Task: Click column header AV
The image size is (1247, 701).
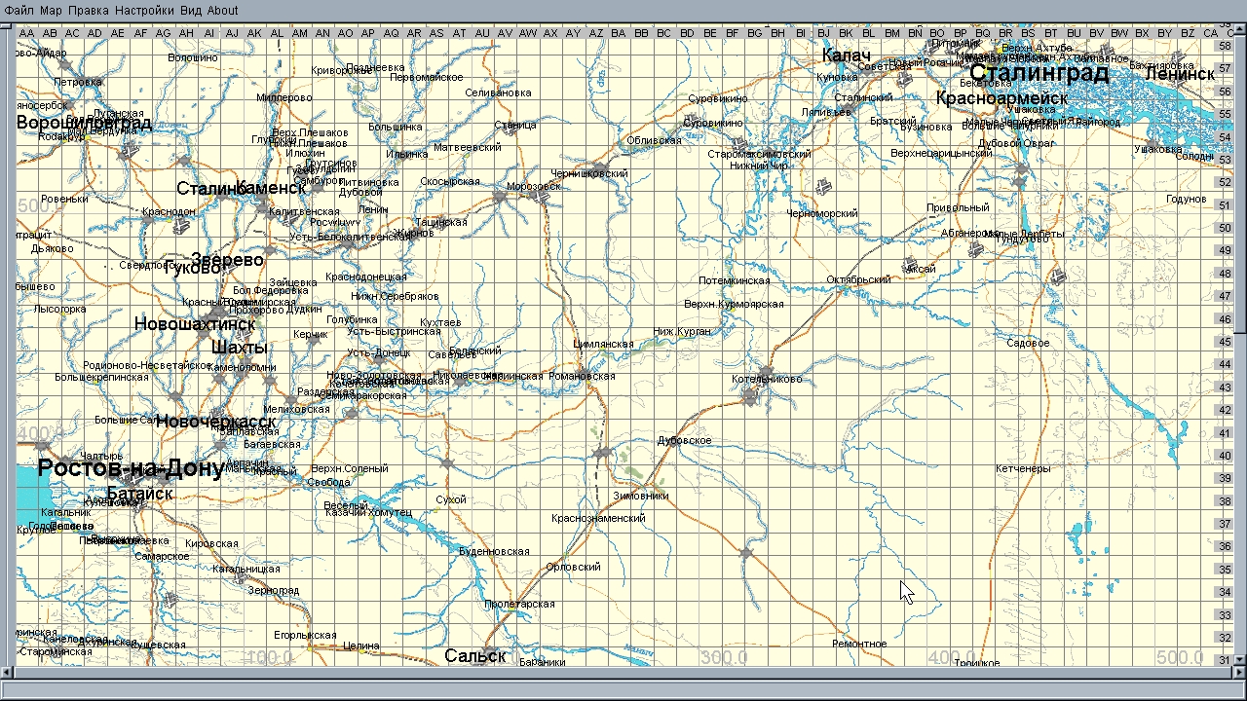Action: [505, 33]
